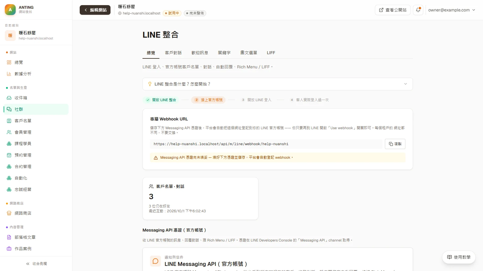Expand LINE 整合是什麼 help panel
Viewport: 483px width, 271px height.
(x=277, y=84)
